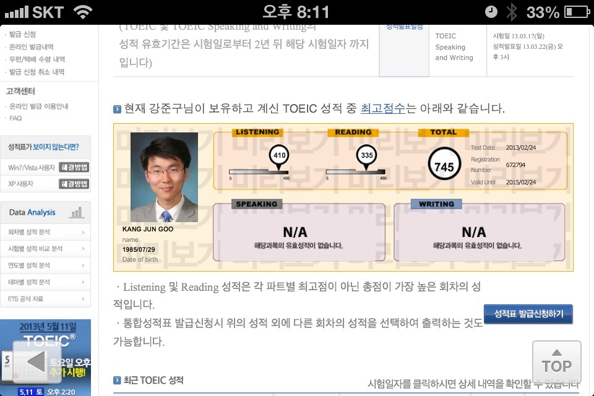Open 연도별 성적 분석 menu item
This screenshot has height=396, width=594.
point(45,265)
